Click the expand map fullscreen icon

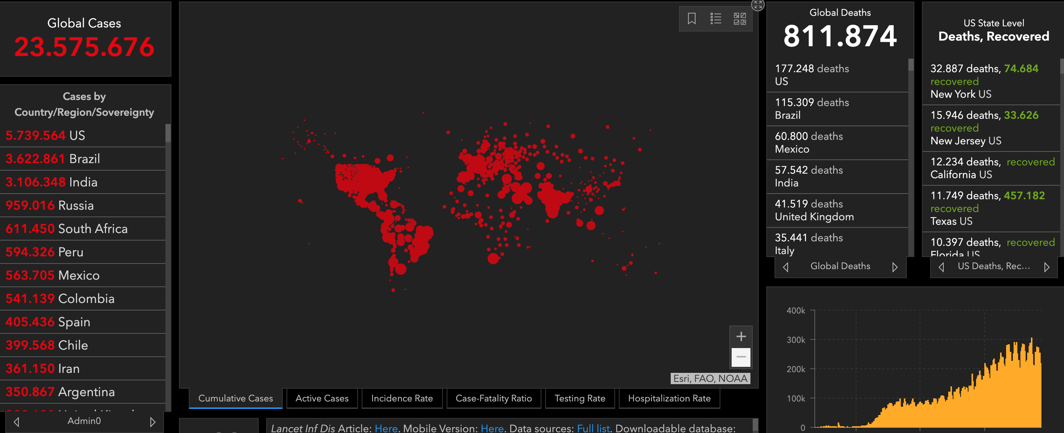758,5
